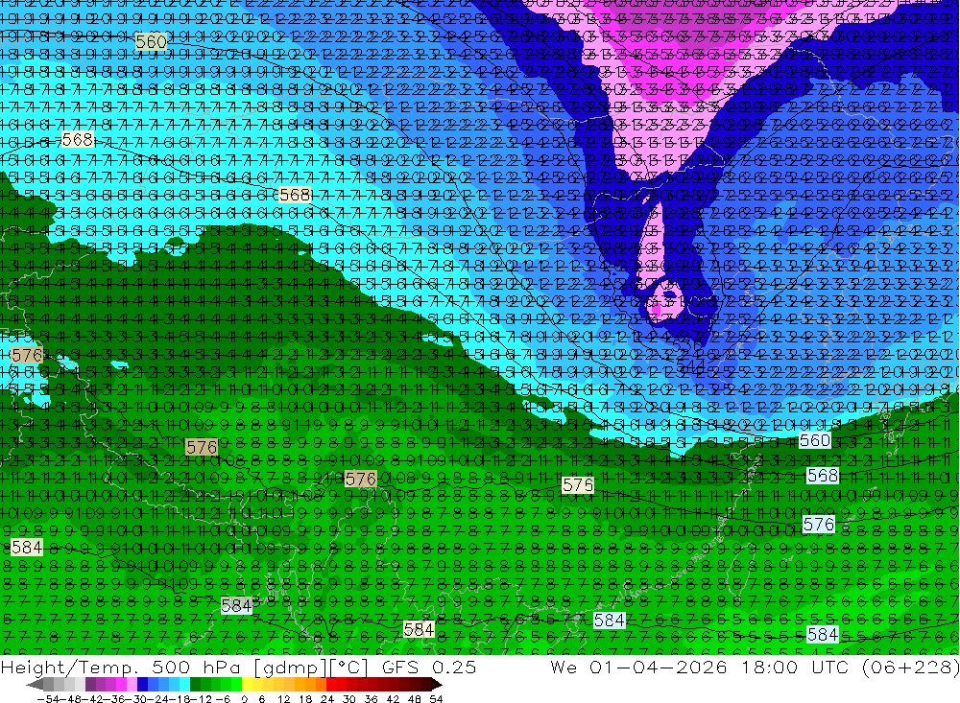Click the '-54' legend tick value
The image size is (960, 703).
tap(47, 698)
